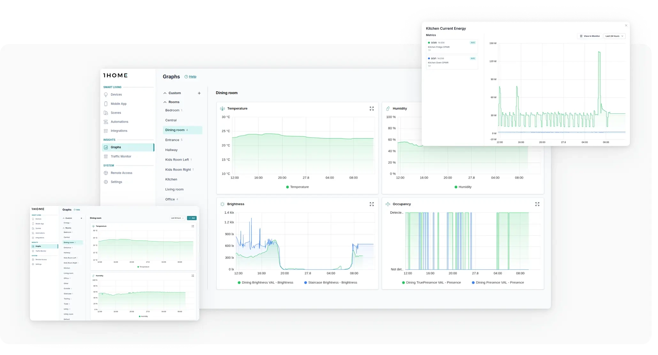Click the Remote Access globe icon
Screen dimensions: 658x355
(x=106, y=173)
